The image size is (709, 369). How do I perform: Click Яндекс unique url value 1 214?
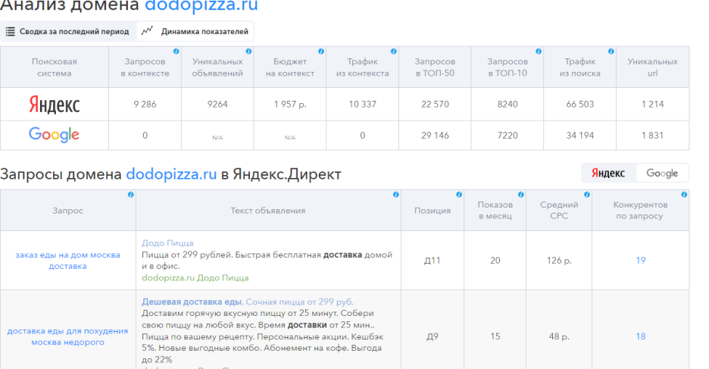[652, 104]
